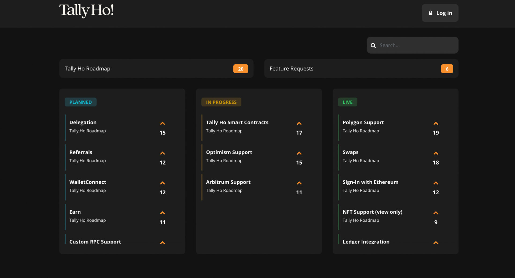Click the Log in button

(x=440, y=13)
